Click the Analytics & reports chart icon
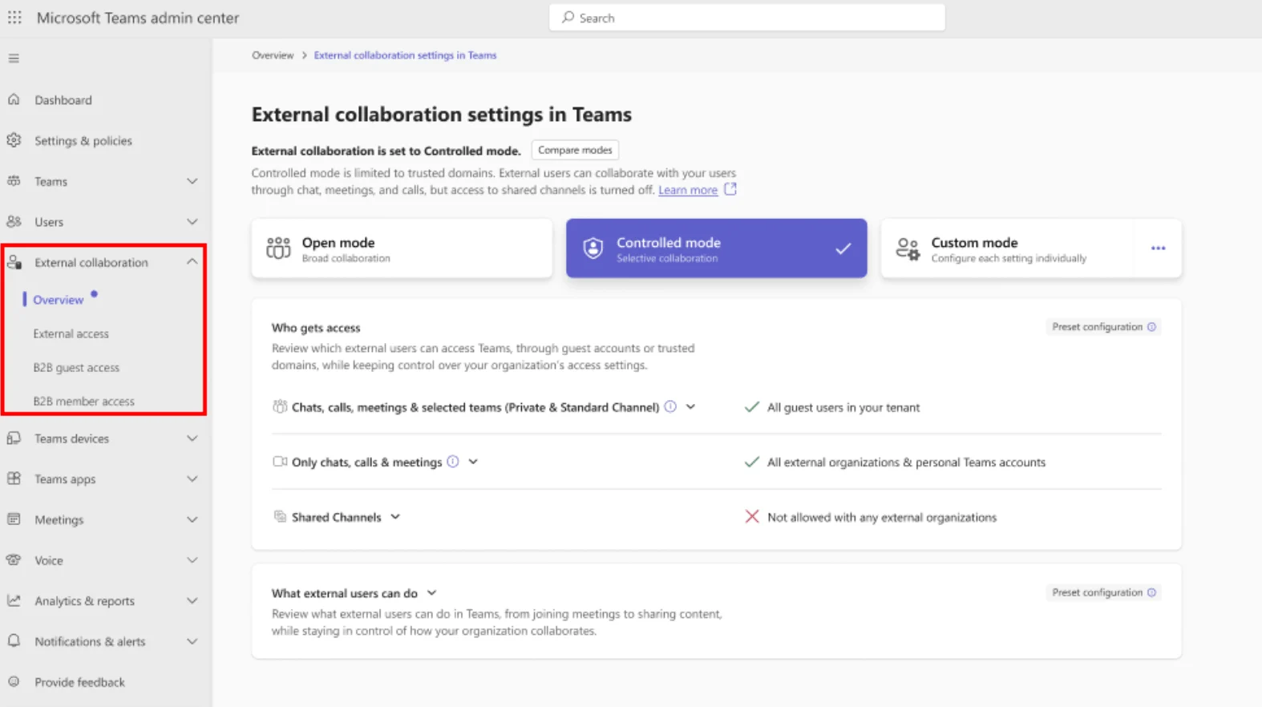The width and height of the screenshot is (1262, 707). pyautogui.click(x=14, y=600)
